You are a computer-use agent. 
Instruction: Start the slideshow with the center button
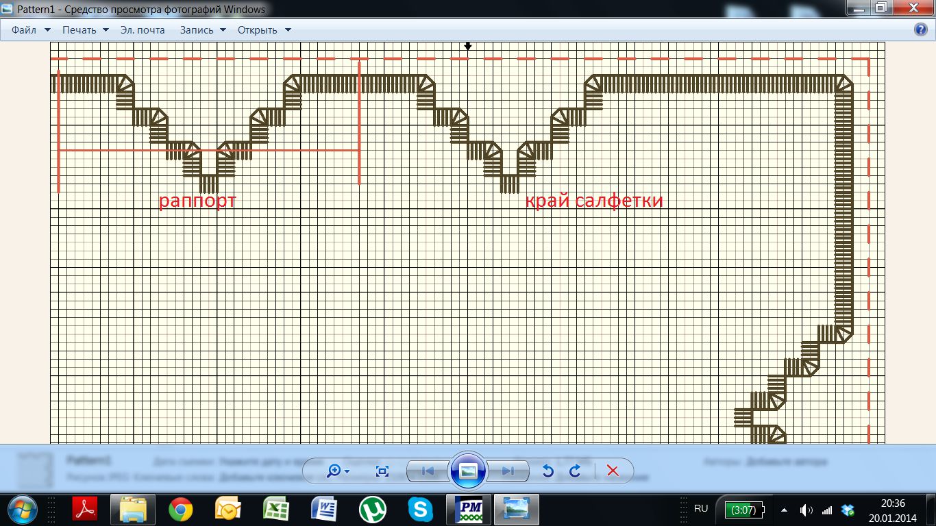pos(468,471)
